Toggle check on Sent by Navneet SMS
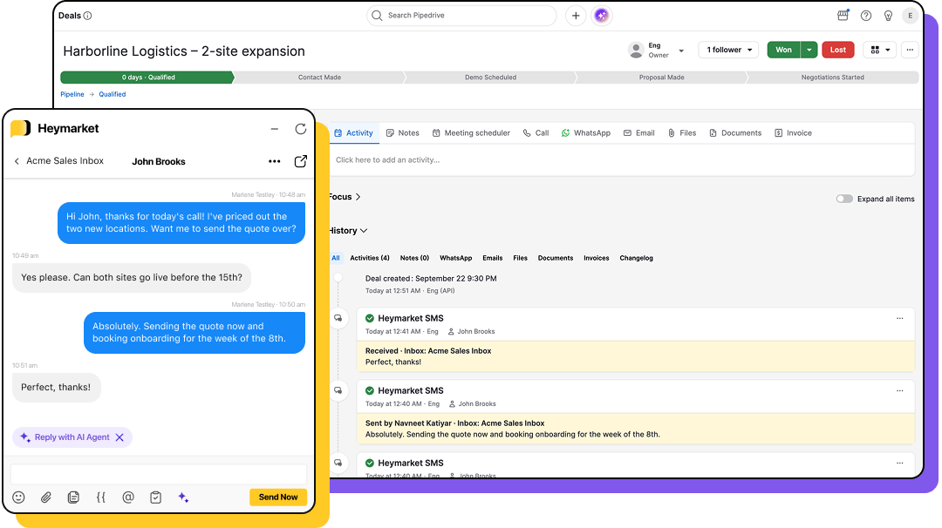Image resolution: width=942 pixels, height=528 pixels. [370, 390]
